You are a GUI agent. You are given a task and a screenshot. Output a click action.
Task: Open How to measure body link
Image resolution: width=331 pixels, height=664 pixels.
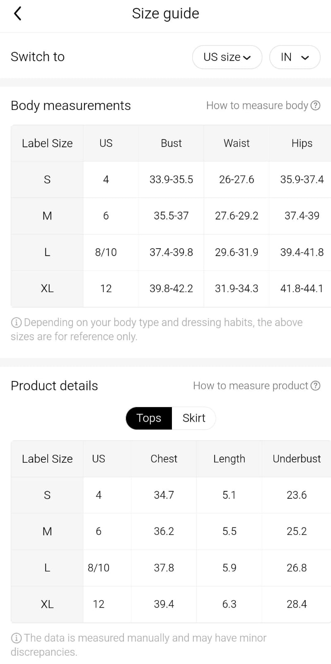click(x=257, y=105)
